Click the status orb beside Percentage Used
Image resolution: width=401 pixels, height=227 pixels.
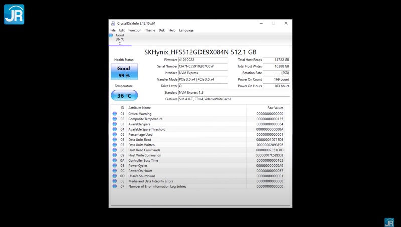(115, 134)
